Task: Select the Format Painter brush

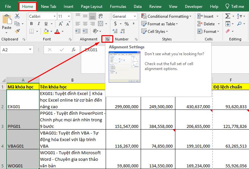Action: pyautogui.click(x=17, y=31)
